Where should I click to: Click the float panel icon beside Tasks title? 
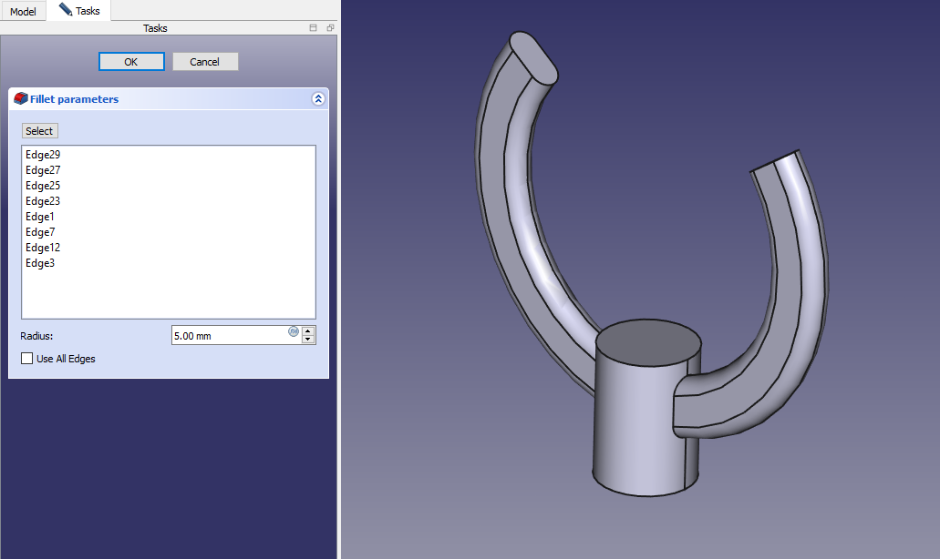[x=330, y=28]
